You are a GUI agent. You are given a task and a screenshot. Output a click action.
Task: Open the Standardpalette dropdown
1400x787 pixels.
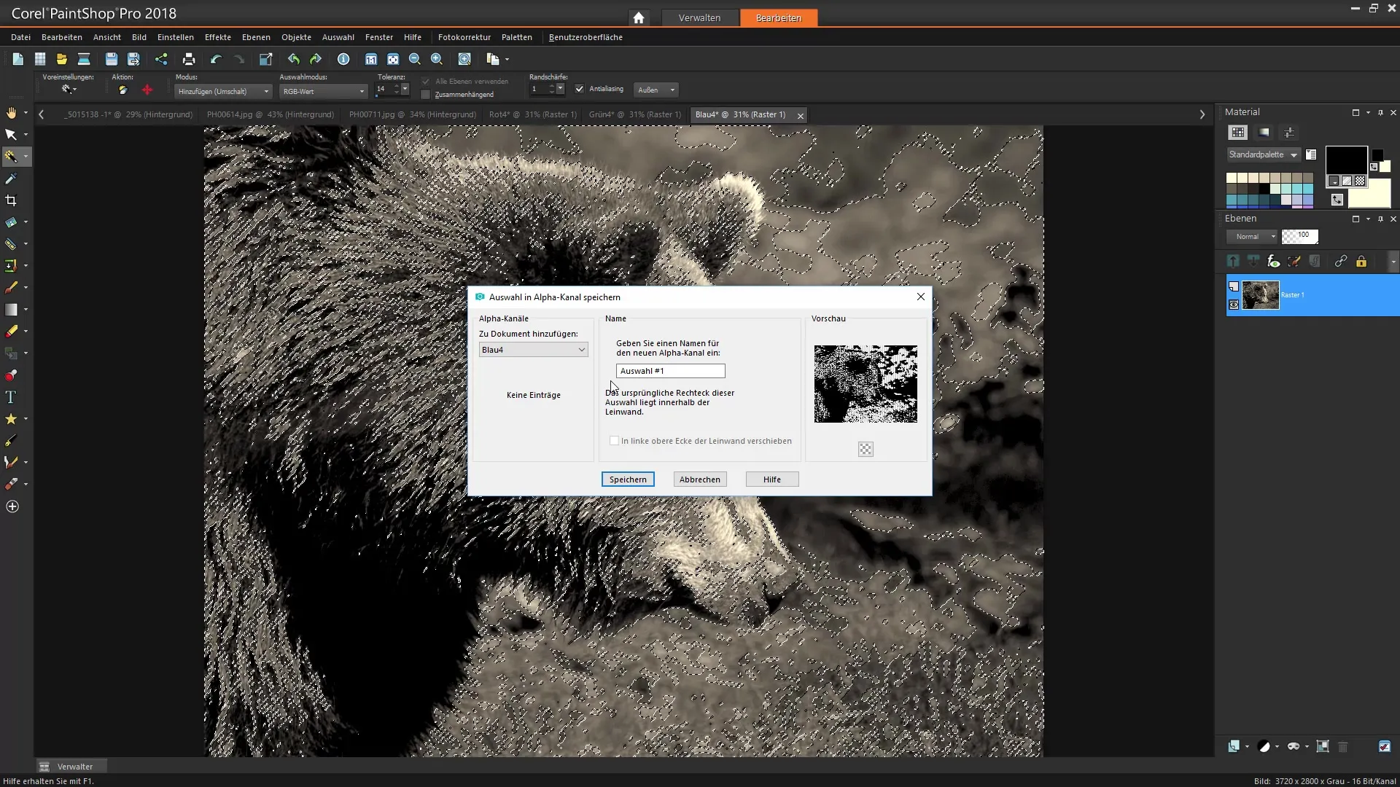1264,154
